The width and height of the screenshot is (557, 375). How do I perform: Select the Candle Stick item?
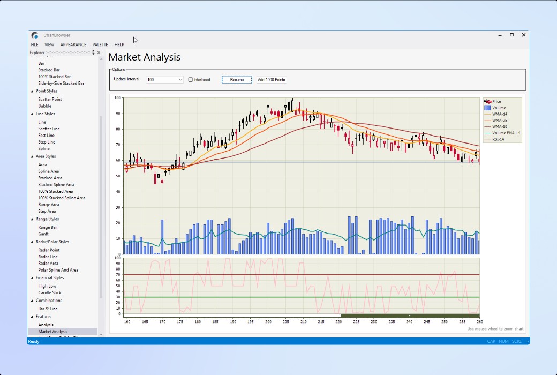[x=50, y=292]
